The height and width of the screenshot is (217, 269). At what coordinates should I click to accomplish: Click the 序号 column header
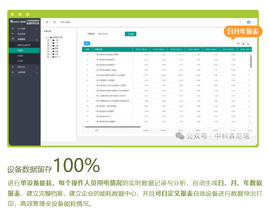87,49
